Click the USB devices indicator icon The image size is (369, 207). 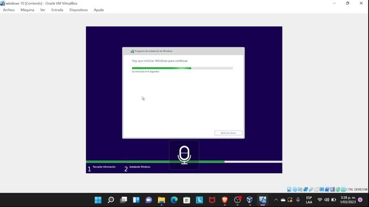[311, 189]
